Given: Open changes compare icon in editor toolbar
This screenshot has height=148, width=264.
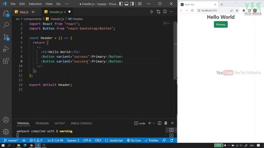Looking at the screenshot, I should (158, 12).
